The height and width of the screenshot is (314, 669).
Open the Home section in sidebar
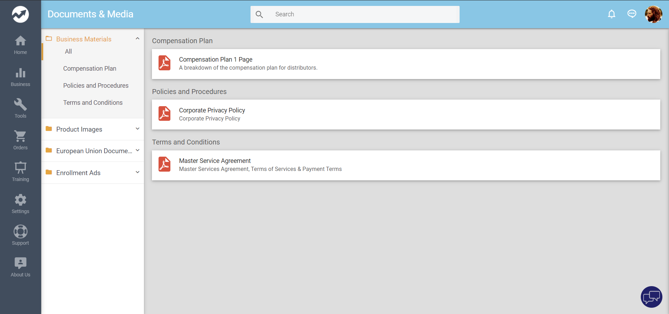[20, 45]
